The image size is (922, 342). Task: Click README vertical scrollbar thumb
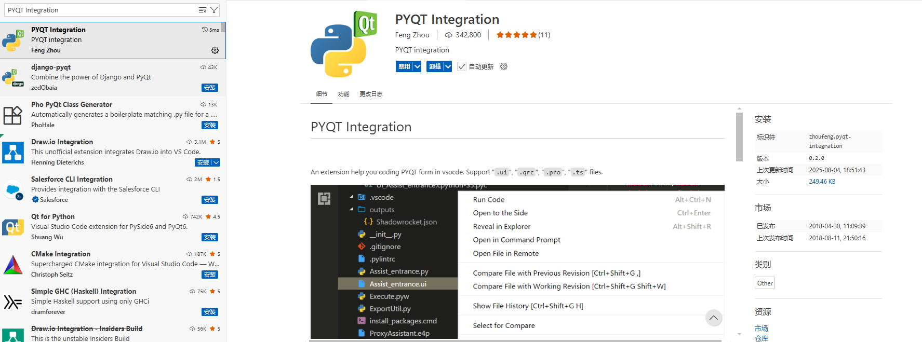coord(739,137)
